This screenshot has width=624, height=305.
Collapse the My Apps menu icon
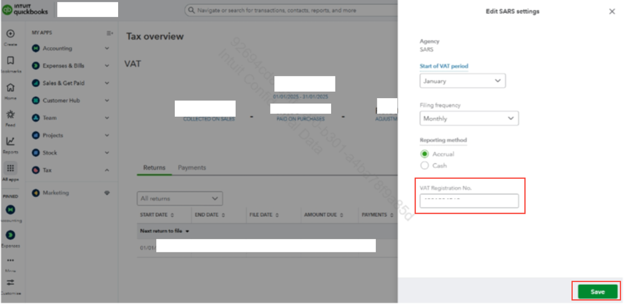[110, 33]
